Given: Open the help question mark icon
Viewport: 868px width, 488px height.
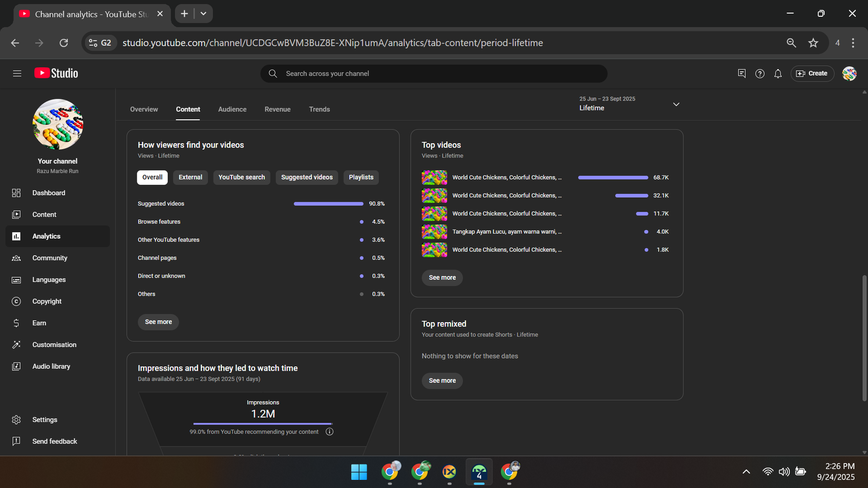Looking at the screenshot, I should click(759, 74).
